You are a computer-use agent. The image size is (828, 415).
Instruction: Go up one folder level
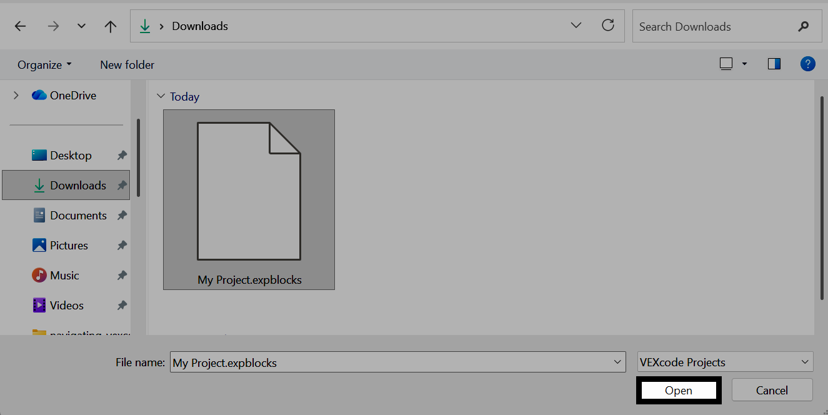click(x=111, y=26)
